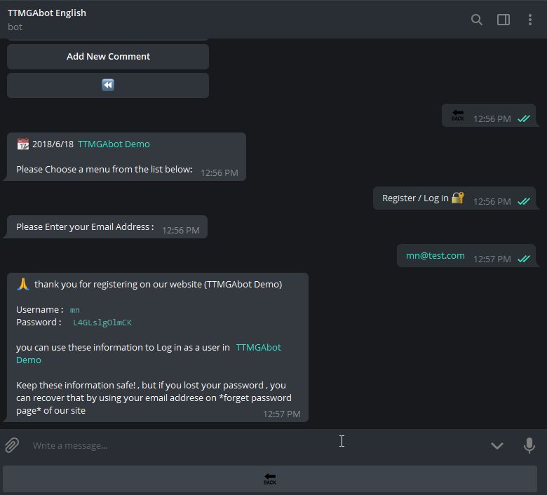This screenshot has height=495, width=547.
Task: Click the calendar emoji in date message
Action: [x=22, y=144]
